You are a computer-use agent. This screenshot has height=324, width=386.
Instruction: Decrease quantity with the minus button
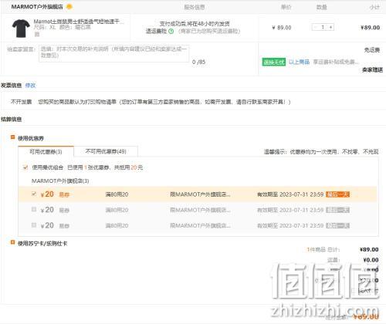315,27
